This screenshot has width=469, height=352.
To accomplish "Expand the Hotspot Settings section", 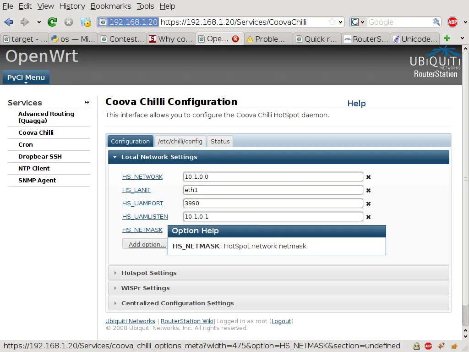I will (278, 273).
